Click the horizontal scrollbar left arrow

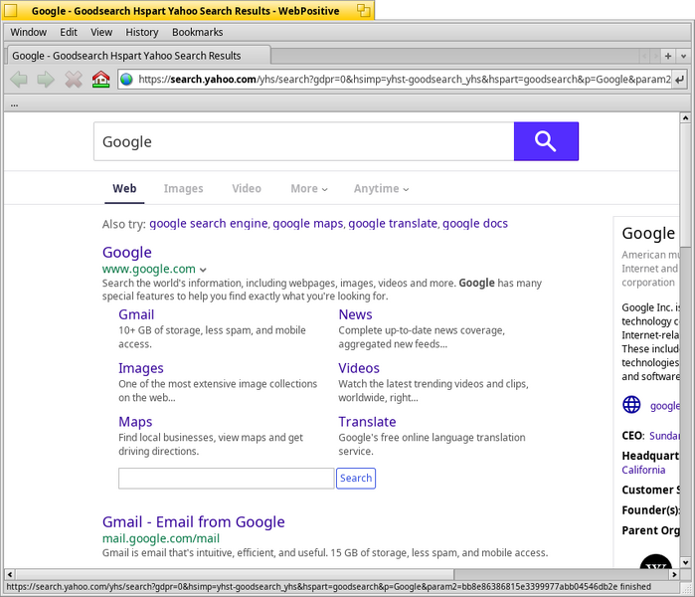[x=9, y=574]
